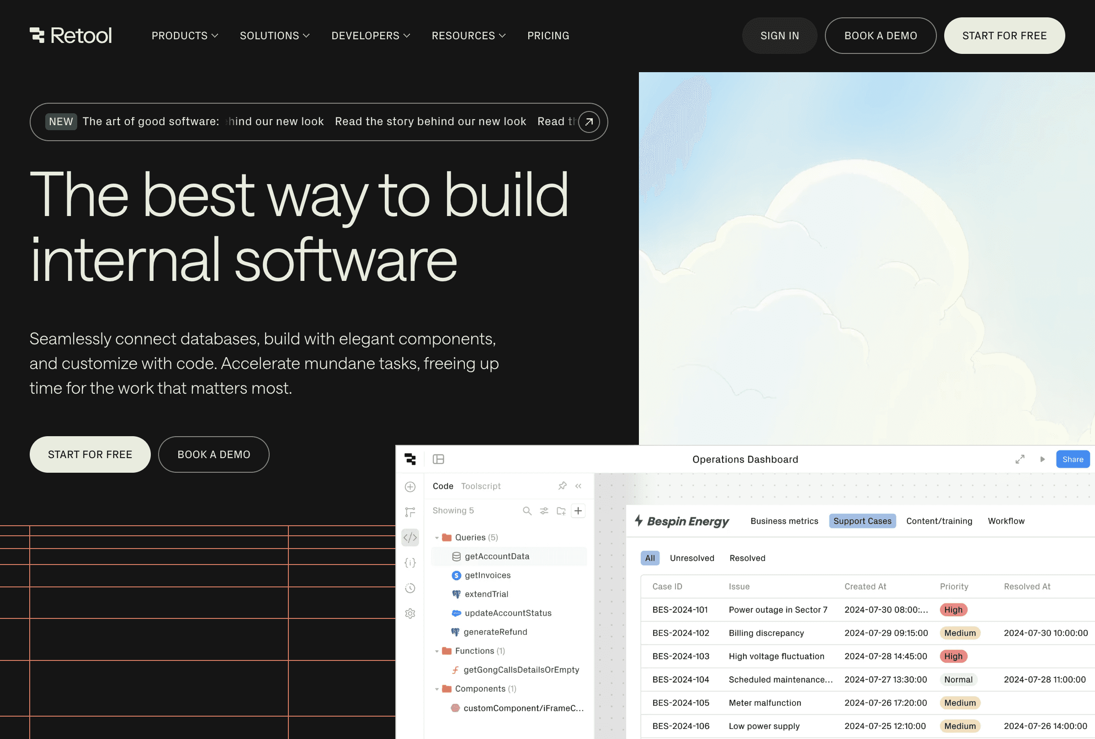Click the add component plus icon in sidebar
The width and height of the screenshot is (1095, 739).
click(410, 486)
